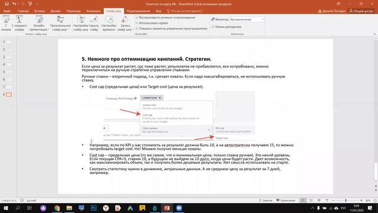The height and width of the screenshot is (213, 378).
Task: Click Ribbon Display Options icon in title bar
Action: (x=338, y=4)
